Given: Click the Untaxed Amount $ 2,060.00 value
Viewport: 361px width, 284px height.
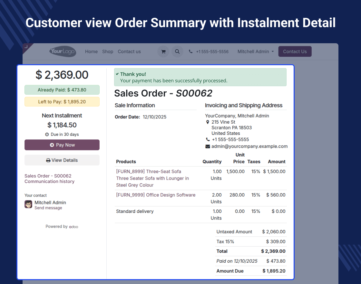Looking at the screenshot, I should 274,232.
